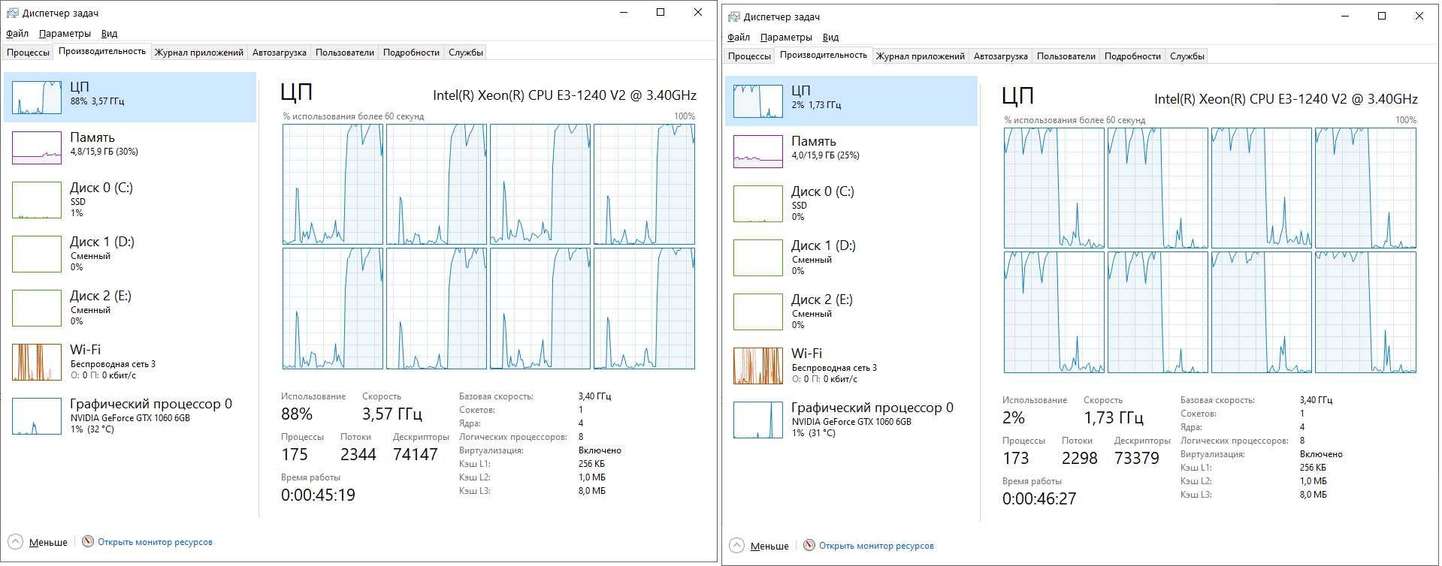Image resolution: width=1442 pixels, height=566 pixels.
Task: Click 3,57 ГГц speed value, left window
Action: (392, 414)
